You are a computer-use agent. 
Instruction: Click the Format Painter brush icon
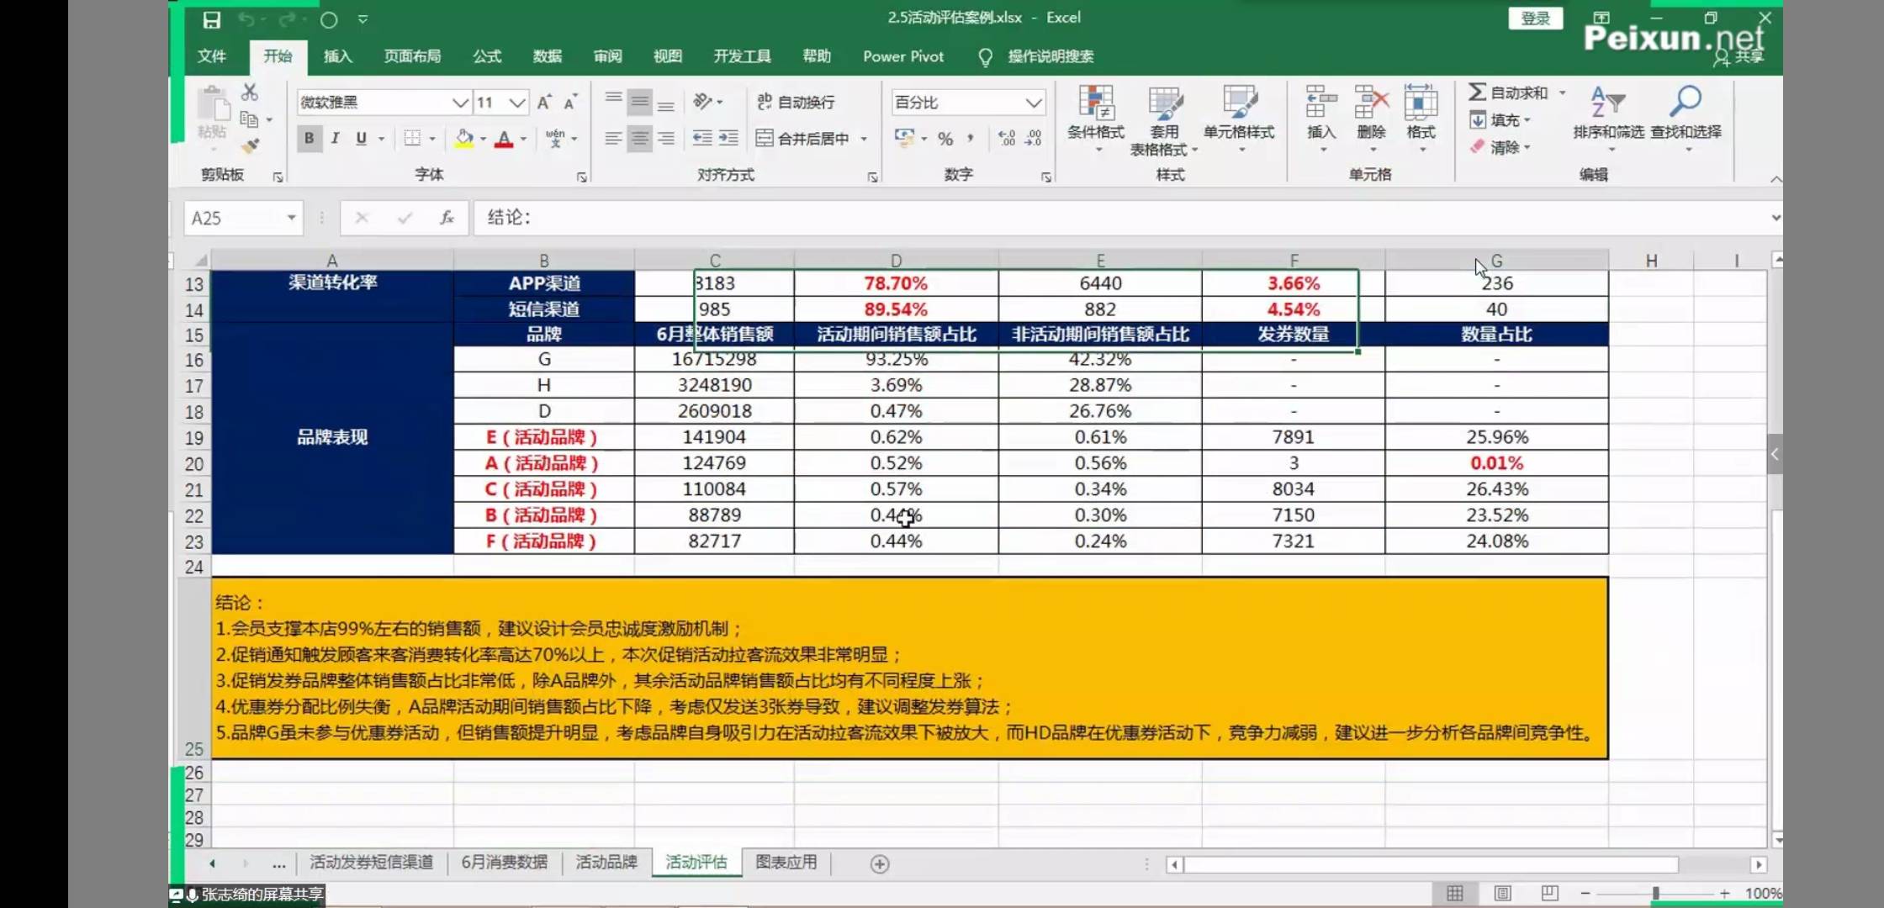pos(250,146)
